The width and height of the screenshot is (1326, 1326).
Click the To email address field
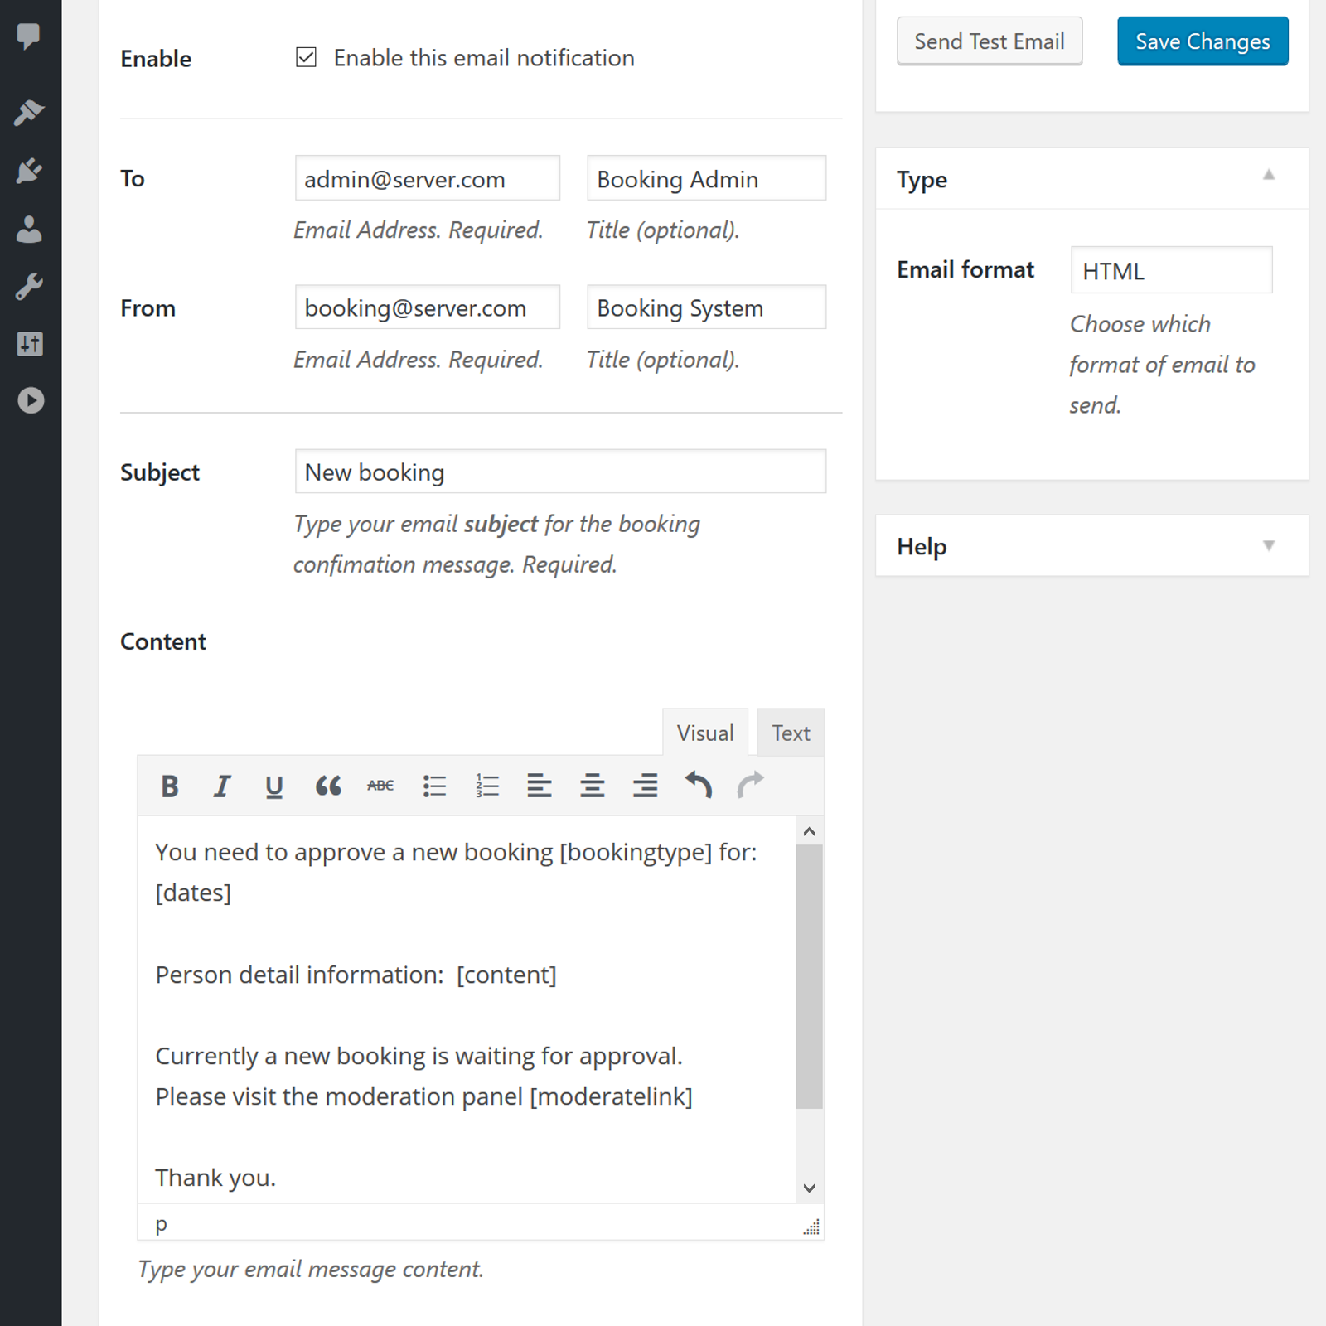click(x=428, y=178)
